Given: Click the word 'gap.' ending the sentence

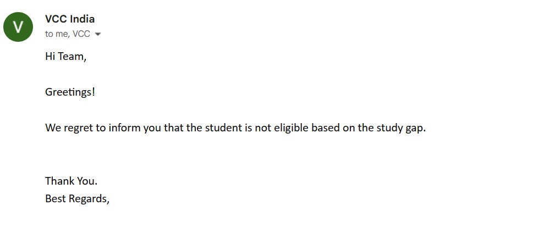Looking at the screenshot, I should [413, 129].
